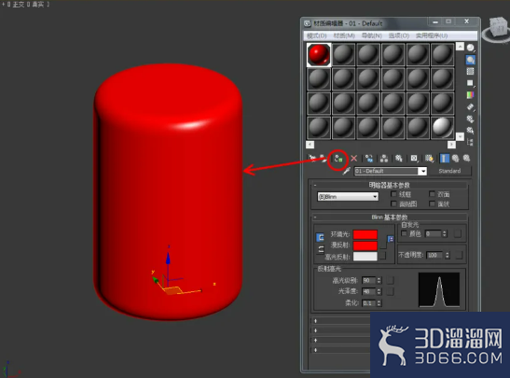Click the 自发光 map button
Viewport: 510px width, 378px height.
tap(458, 233)
